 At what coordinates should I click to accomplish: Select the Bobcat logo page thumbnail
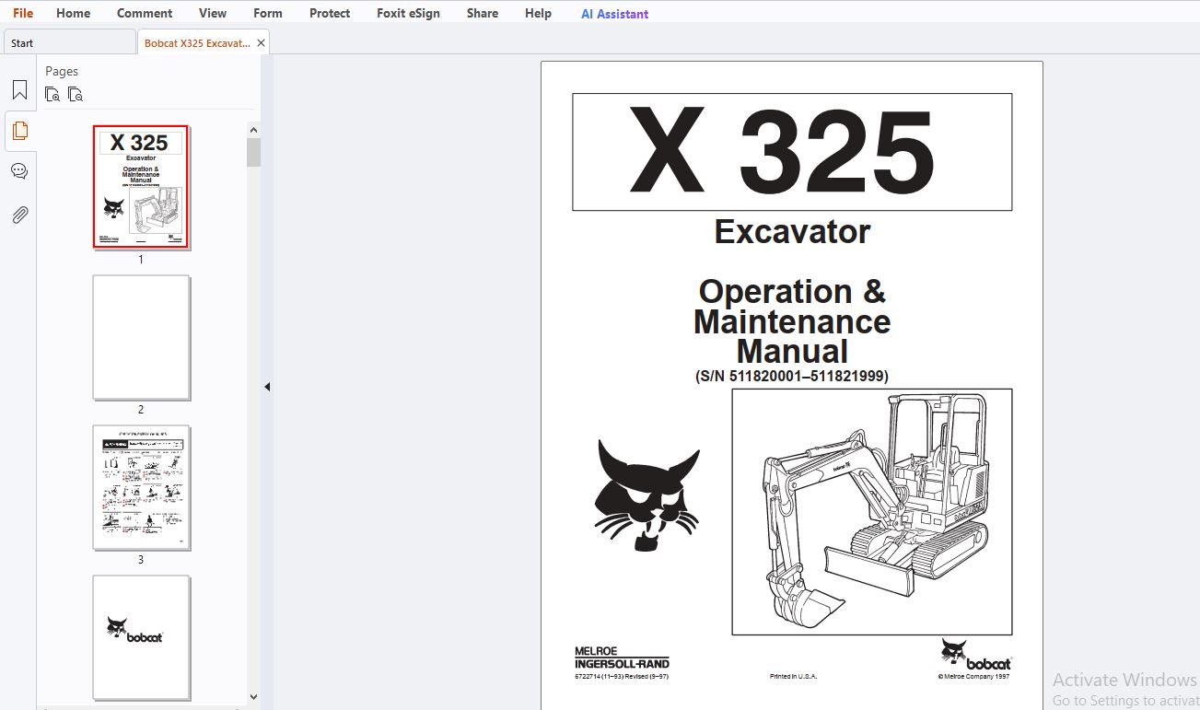[x=141, y=637]
